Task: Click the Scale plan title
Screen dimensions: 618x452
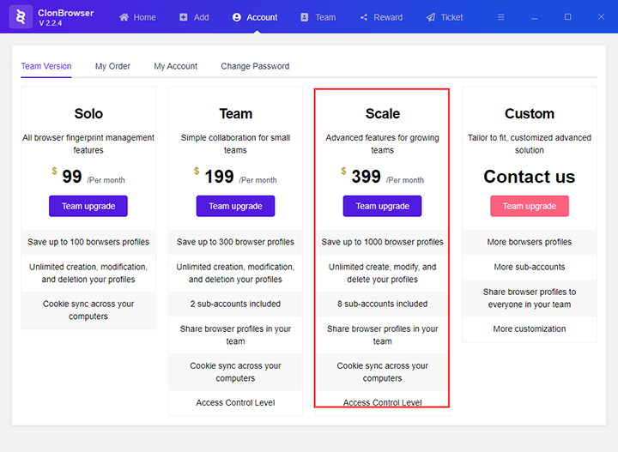Action: pos(382,114)
